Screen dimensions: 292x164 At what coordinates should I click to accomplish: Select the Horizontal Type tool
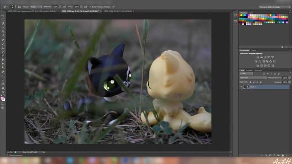click(x=3, y=76)
